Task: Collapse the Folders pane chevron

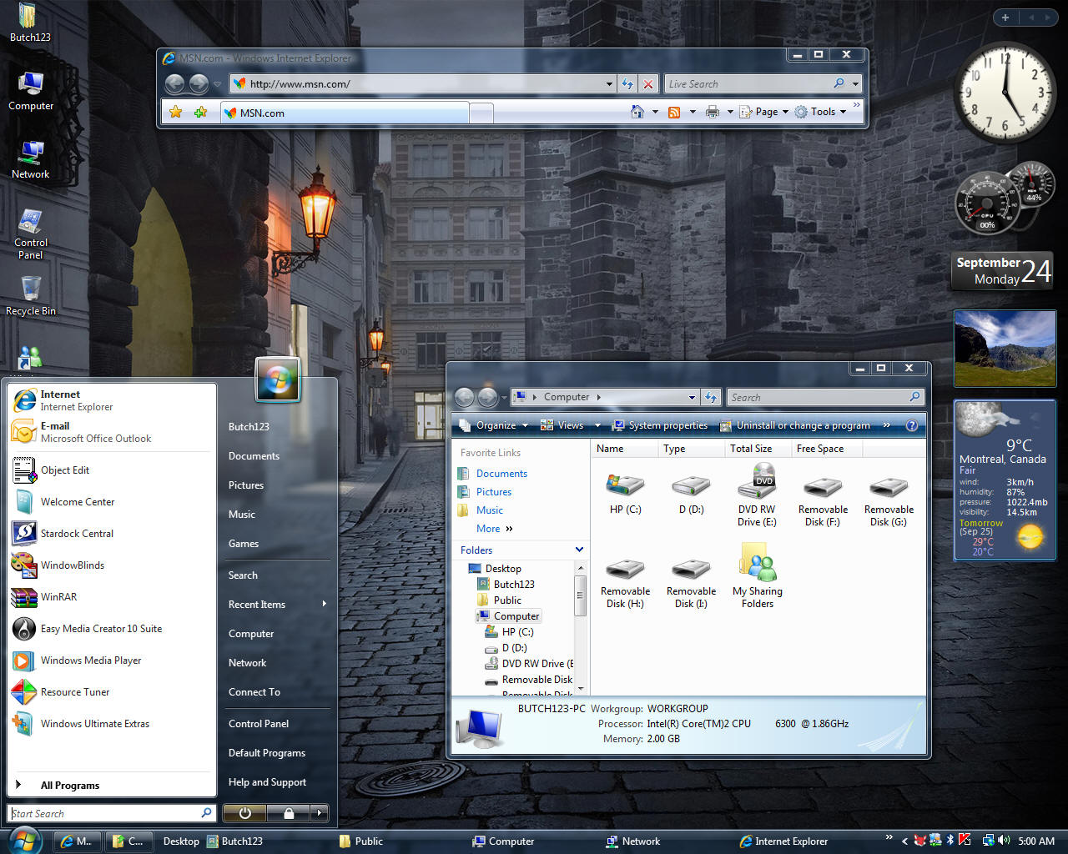Action: click(x=579, y=550)
